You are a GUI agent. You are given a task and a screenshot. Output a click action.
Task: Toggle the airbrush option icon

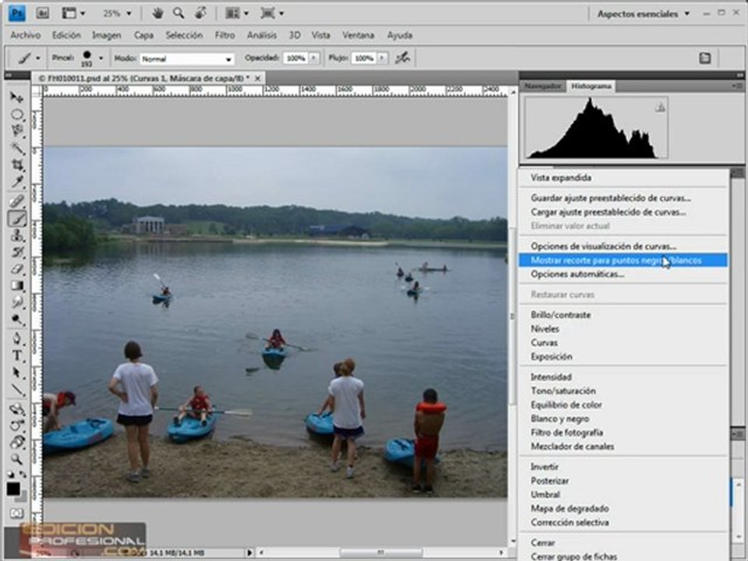pyautogui.click(x=403, y=58)
